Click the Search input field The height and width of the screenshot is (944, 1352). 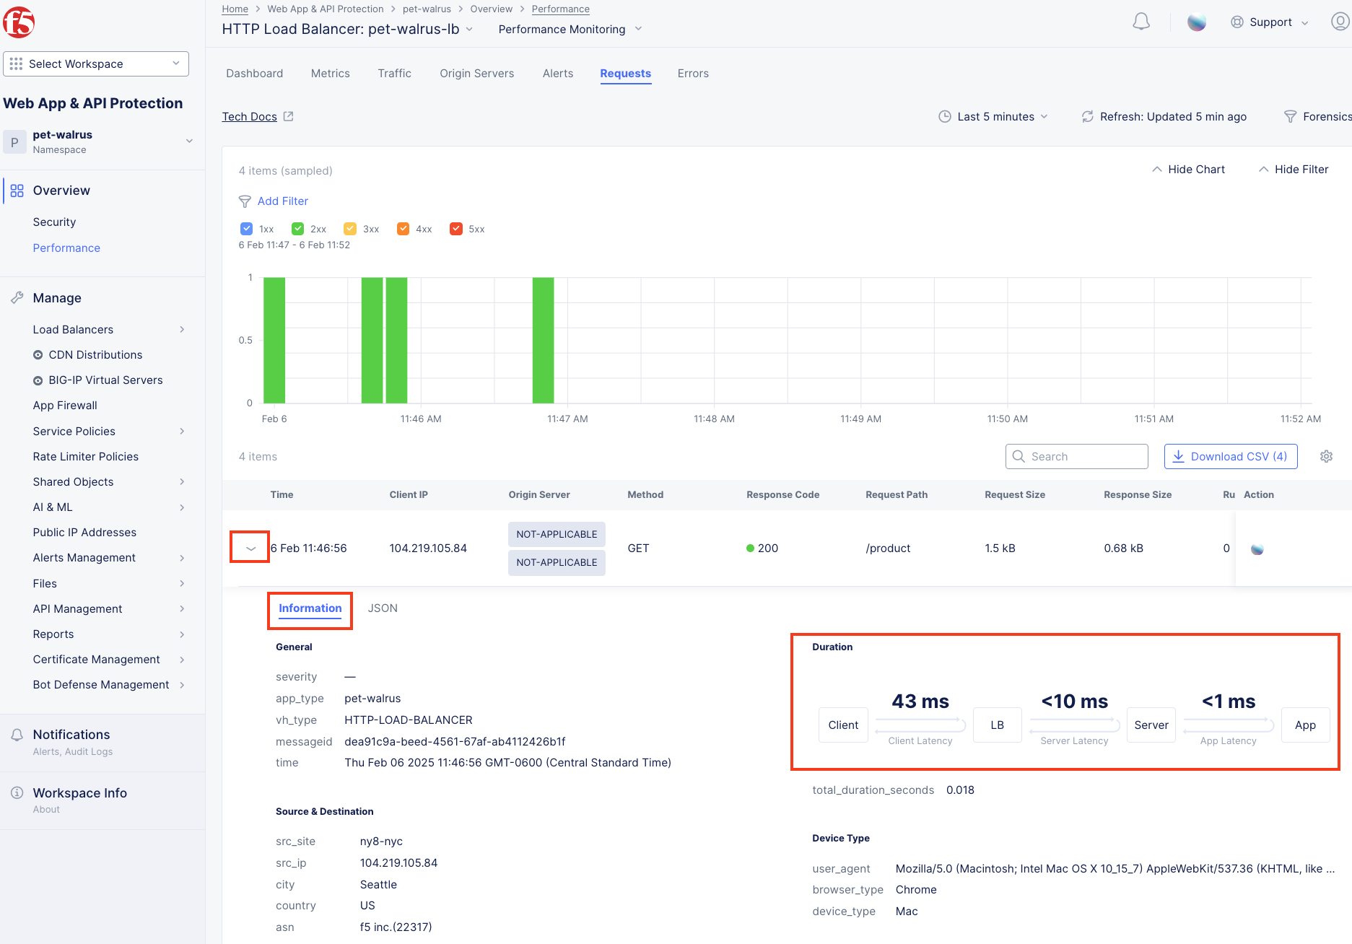(x=1076, y=456)
